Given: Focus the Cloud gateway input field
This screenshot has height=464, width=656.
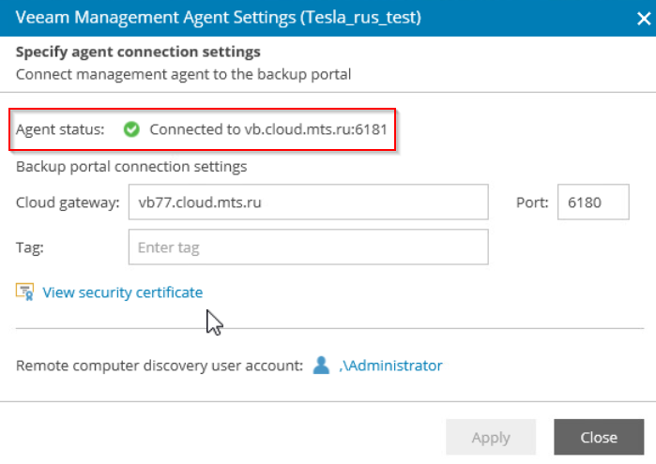Looking at the screenshot, I should 308,202.
